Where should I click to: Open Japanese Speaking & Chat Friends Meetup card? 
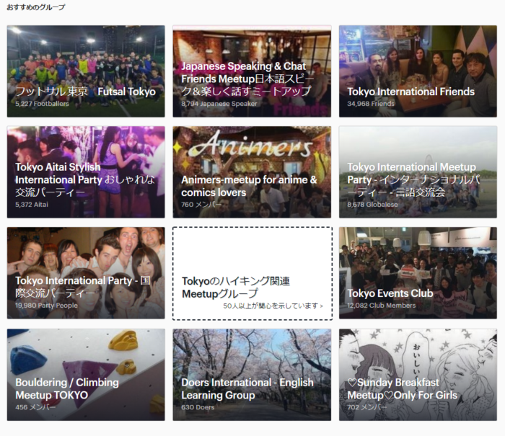[x=252, y=71]
